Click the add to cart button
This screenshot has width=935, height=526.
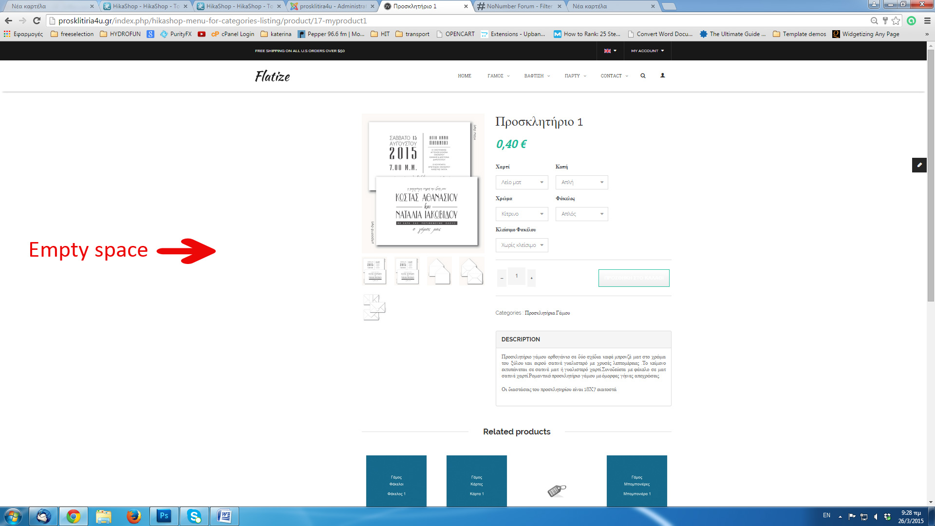[x=634, y=278]
